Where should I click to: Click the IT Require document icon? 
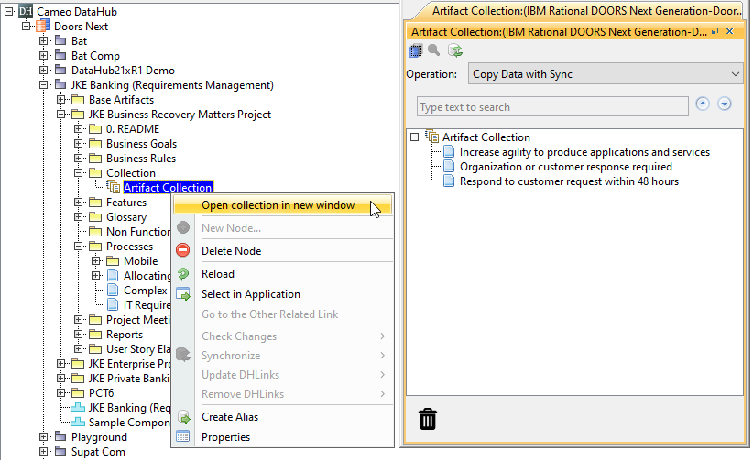tap(113, 304)
